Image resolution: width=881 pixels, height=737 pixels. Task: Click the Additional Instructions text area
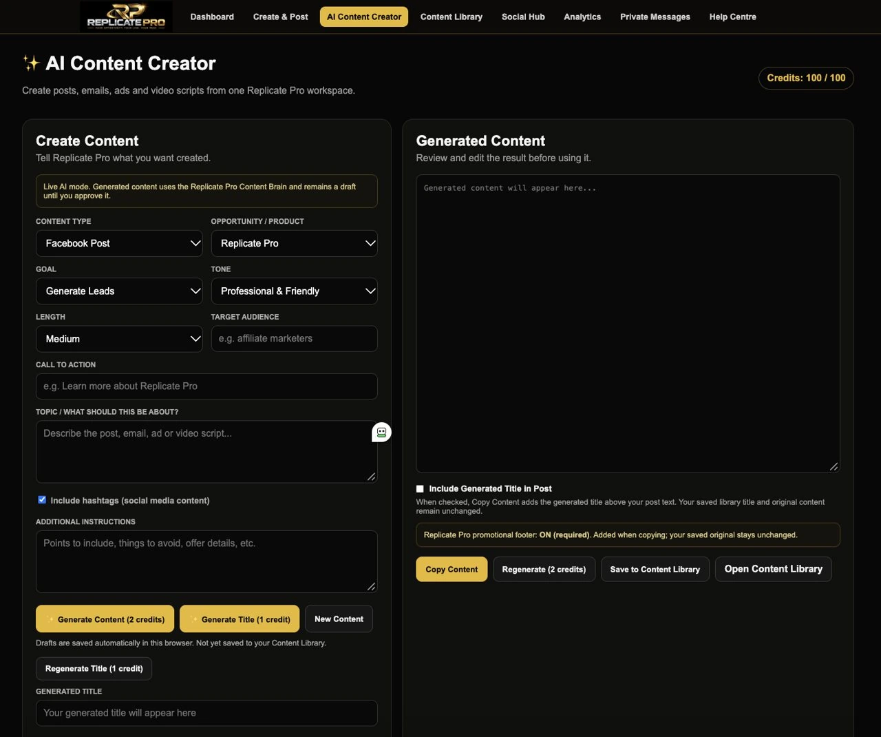pos(206,561)
